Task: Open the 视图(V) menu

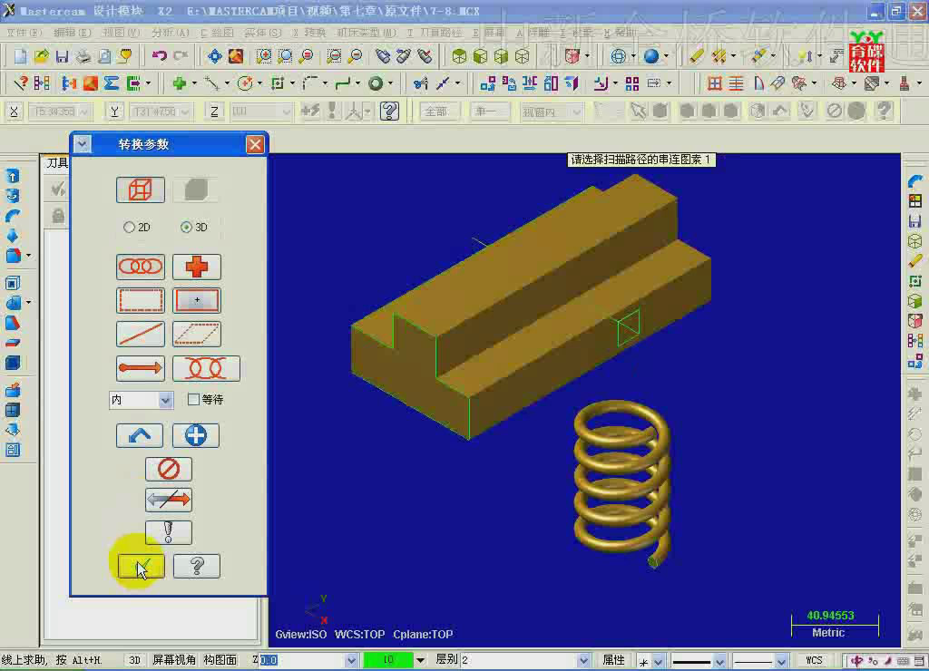Action: 121,33
